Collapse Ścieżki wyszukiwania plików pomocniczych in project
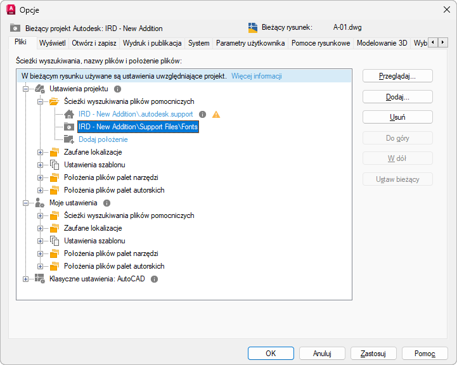The width and height of the screenshot is (457, 365). pyautogui.click(x=40, y=101)
